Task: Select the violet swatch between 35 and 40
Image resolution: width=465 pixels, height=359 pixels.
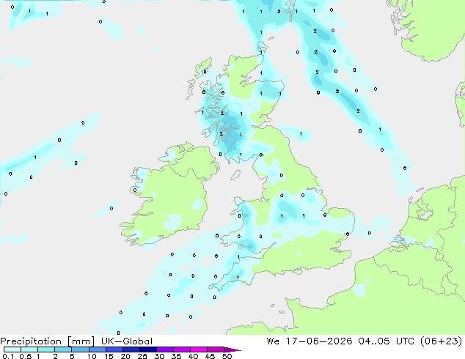Action: 182,349
